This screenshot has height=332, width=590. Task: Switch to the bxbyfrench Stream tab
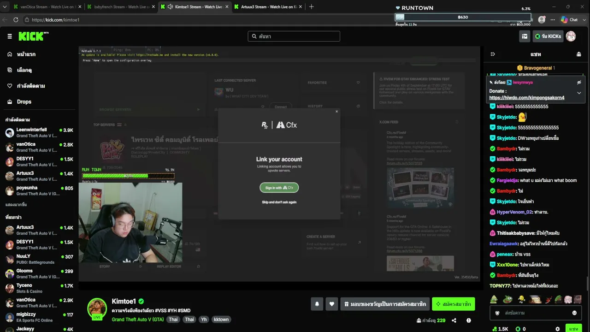pos(121,6)
